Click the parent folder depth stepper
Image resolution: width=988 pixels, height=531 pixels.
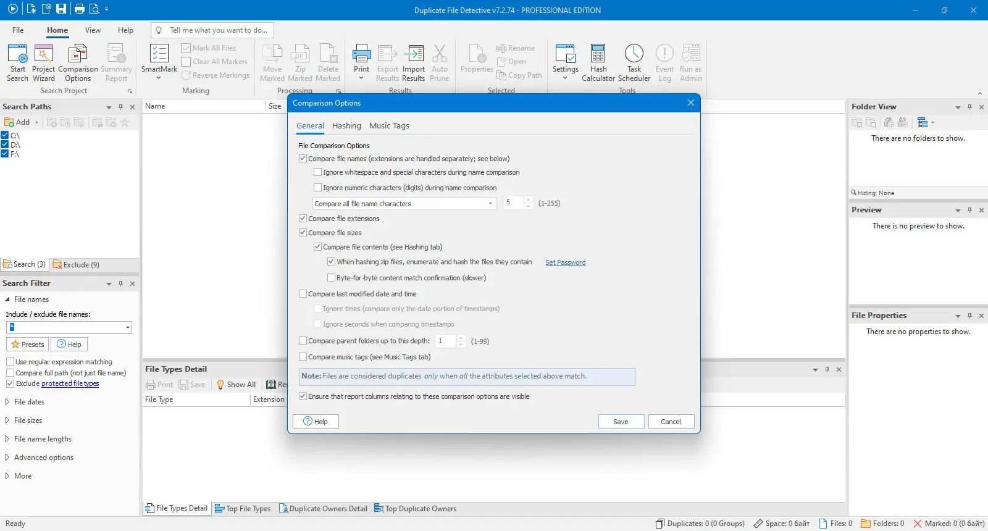461,341
